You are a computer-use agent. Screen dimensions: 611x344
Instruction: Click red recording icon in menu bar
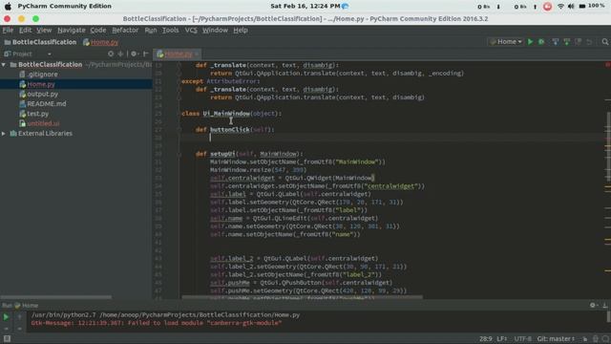click(547, 7)
